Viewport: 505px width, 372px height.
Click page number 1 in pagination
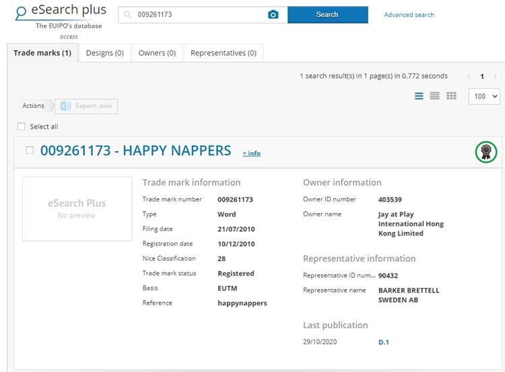[482, 77]
